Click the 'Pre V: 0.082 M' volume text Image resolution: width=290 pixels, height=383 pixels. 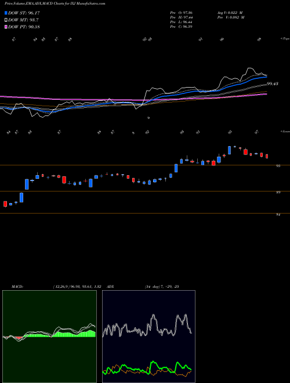pos(231,17)
